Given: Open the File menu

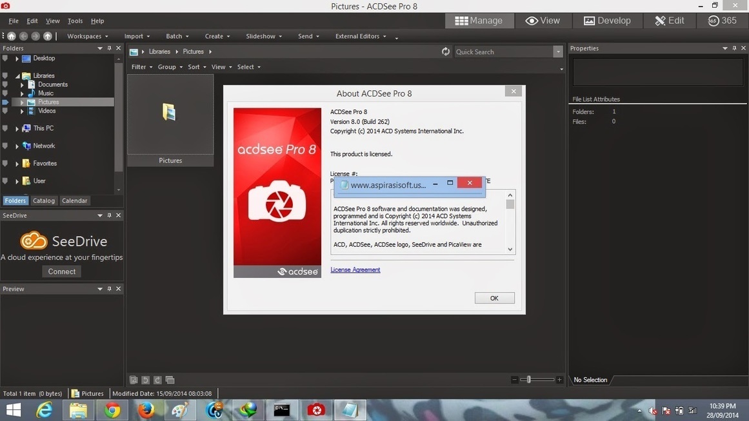Looking at the screenshot, I should [x=14, y=21].
